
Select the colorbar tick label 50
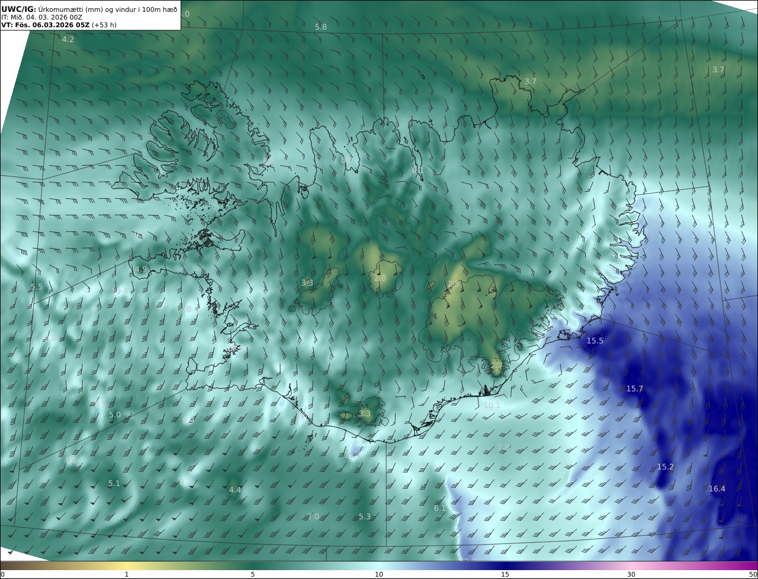pyautogui.click(x=753, y=574)
